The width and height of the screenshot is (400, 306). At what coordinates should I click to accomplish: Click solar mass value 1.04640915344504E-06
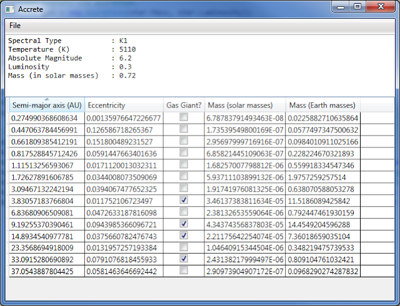(245, 247)
